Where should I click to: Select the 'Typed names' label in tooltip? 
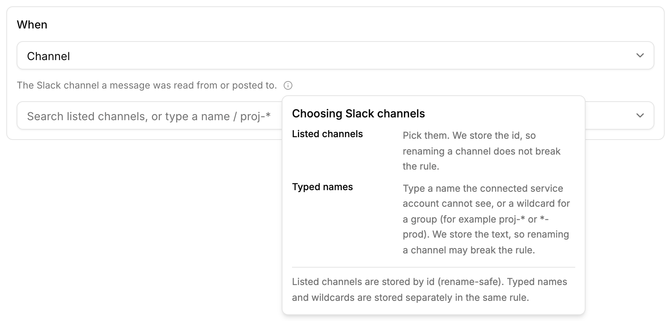322,187
